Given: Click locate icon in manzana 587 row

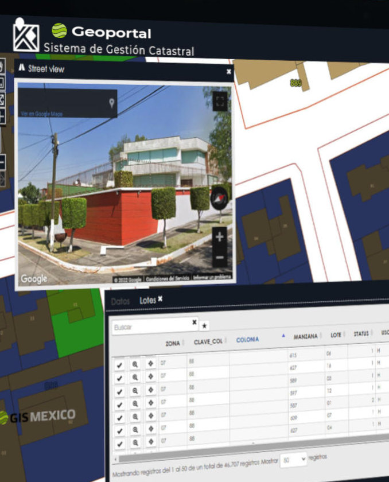Looking at the screenshot, I should 150,415.
